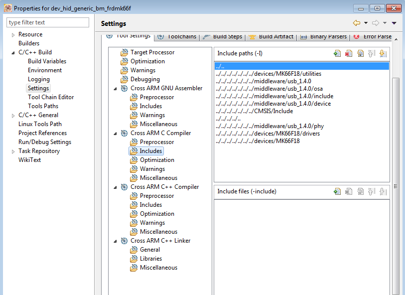Open Run/Debug Settings page
405x295 pixels.
(x=45, y=142)
